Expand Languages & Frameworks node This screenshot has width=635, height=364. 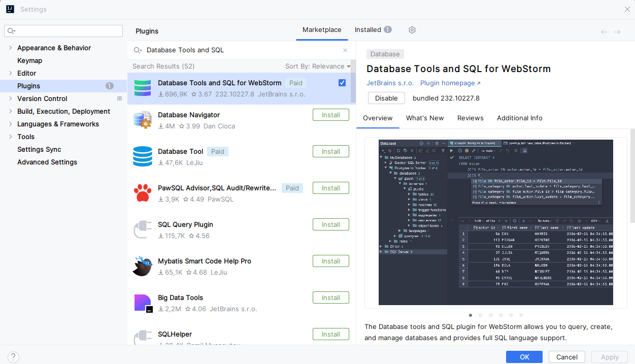10,124
